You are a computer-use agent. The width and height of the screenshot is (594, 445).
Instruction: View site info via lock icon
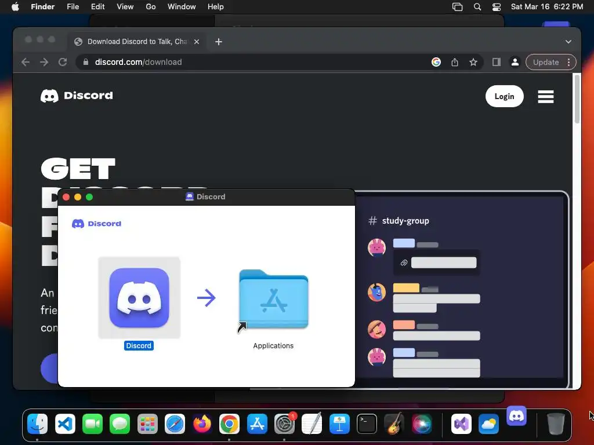click(86, 62)
